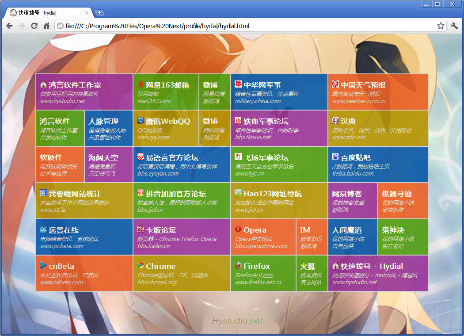
Task: Click the www.zdic.net address text
Action: coord(349,137)
